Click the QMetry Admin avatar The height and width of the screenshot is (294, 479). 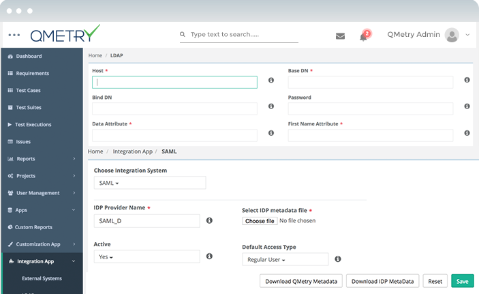[452, 35]
